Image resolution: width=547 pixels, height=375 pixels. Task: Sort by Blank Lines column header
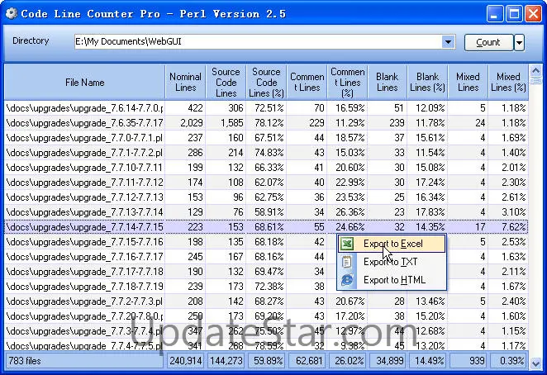pos(387,83)
